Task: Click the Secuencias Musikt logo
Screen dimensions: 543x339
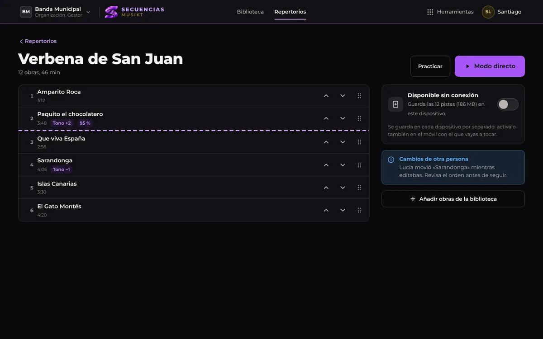Action: click(134, 12)
